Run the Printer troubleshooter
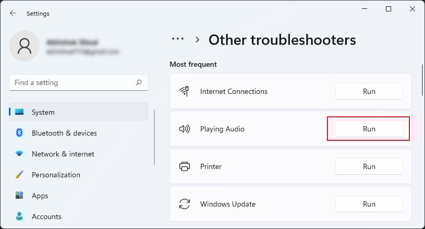Viewport: 425px width, 229px height. pyautogui.click(x=369, y=166)
